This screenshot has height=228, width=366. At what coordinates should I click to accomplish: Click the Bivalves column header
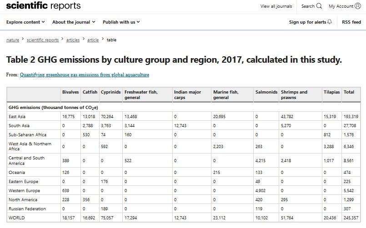point(70,92)
